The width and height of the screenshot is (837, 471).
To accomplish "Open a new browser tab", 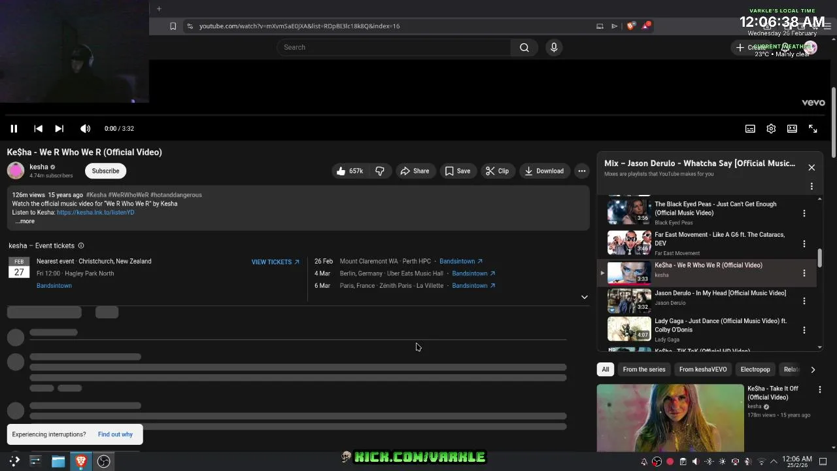I will (x=159, y=9).
